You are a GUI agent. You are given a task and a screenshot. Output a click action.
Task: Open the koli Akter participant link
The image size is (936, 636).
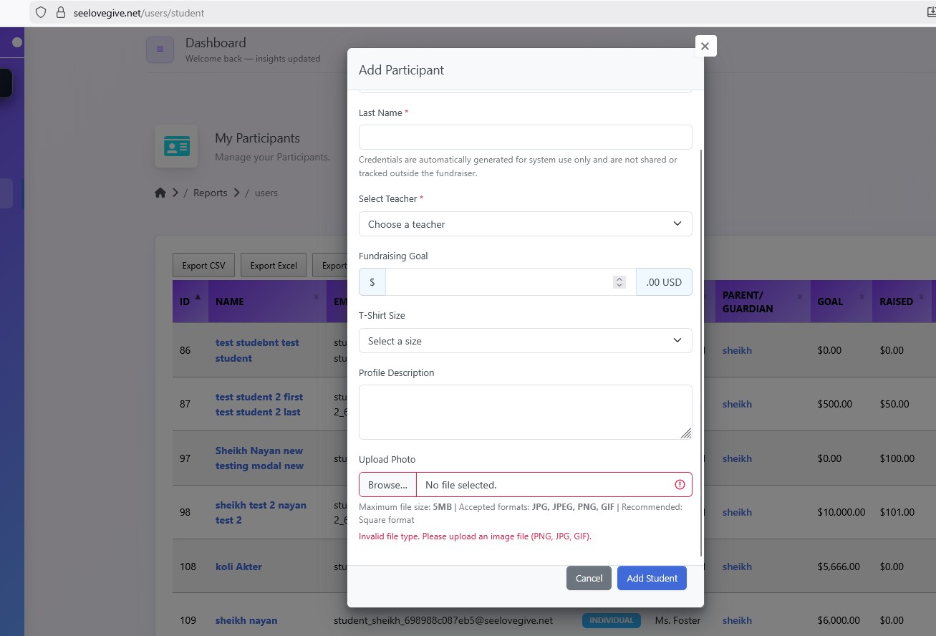click(x=238, y=567)
